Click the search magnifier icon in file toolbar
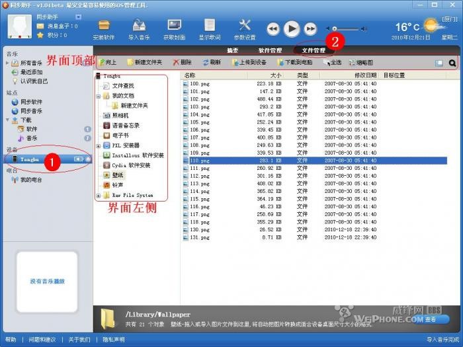The width and height of the screenshot is (463, 347). 452,63
